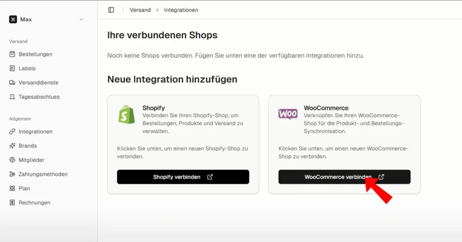The width and height of the screenshot is (462, 242).
Task: Toggle the sidebar panel icon
Action: (111, 10)
